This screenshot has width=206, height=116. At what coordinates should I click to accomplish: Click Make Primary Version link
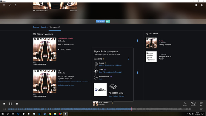click(x=66, y=85)
